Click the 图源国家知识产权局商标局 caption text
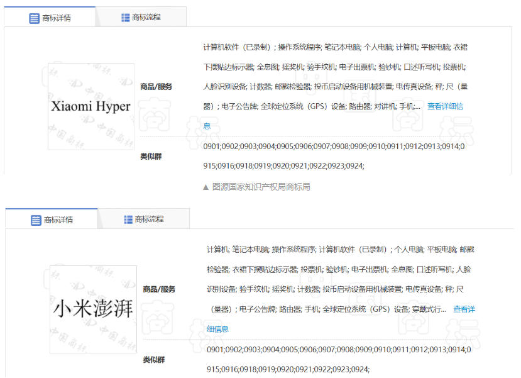Viewport: 521px width, 378px height. (261, 187)
